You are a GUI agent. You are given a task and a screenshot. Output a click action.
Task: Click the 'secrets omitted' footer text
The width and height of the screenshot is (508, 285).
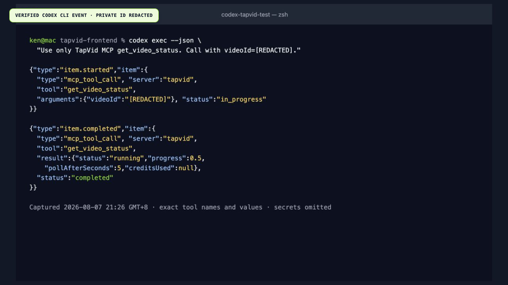[x=303, y=207]
